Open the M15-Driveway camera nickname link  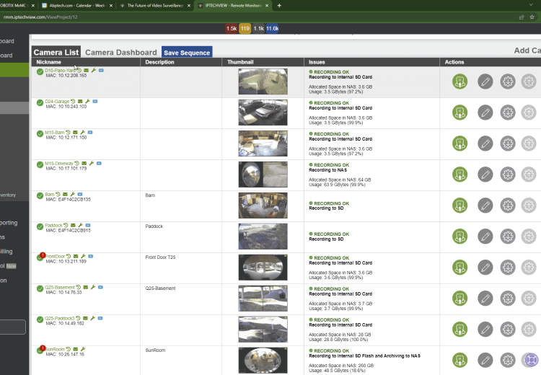point(58,164)
